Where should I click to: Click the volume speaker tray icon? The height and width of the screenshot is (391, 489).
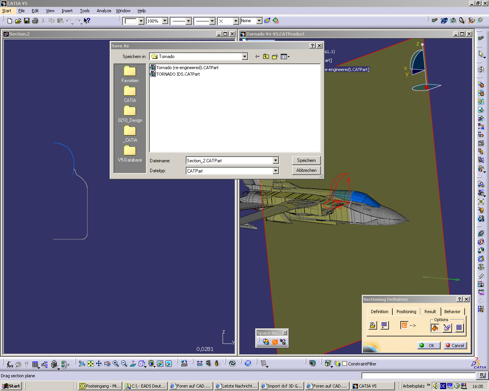[x=435, y=386]
